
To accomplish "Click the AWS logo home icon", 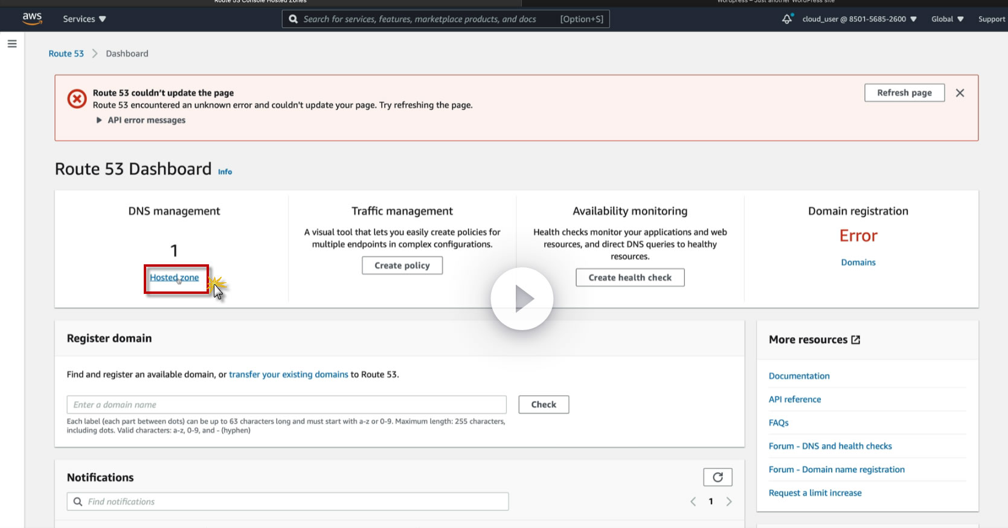I will coord(32,19).
